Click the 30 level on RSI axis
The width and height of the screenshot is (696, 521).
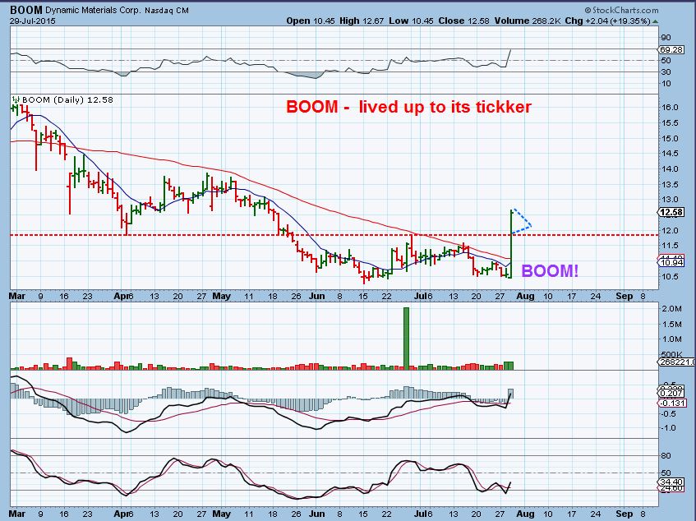pyautogui.click(x=666, y=71)
